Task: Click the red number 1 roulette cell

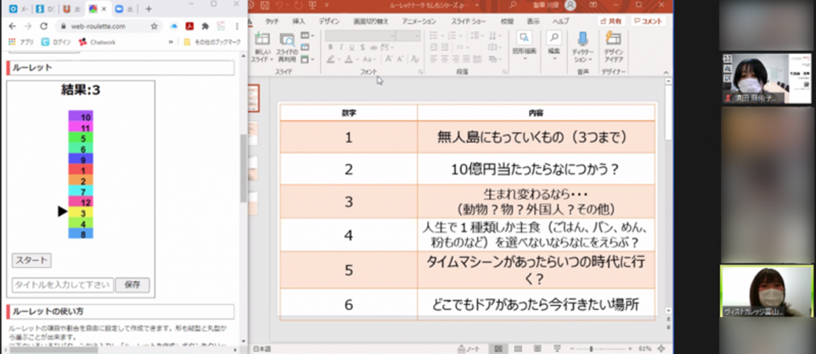Action: tap(81, 170)
